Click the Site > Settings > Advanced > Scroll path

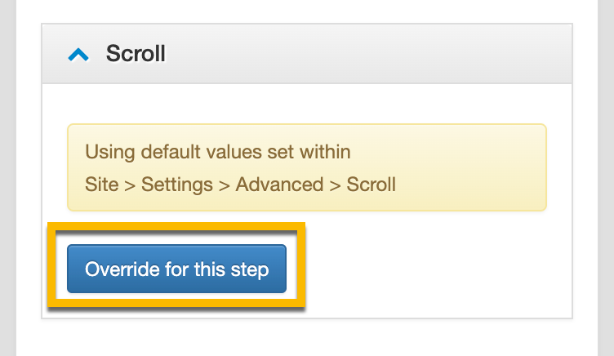tap(240, 184)
